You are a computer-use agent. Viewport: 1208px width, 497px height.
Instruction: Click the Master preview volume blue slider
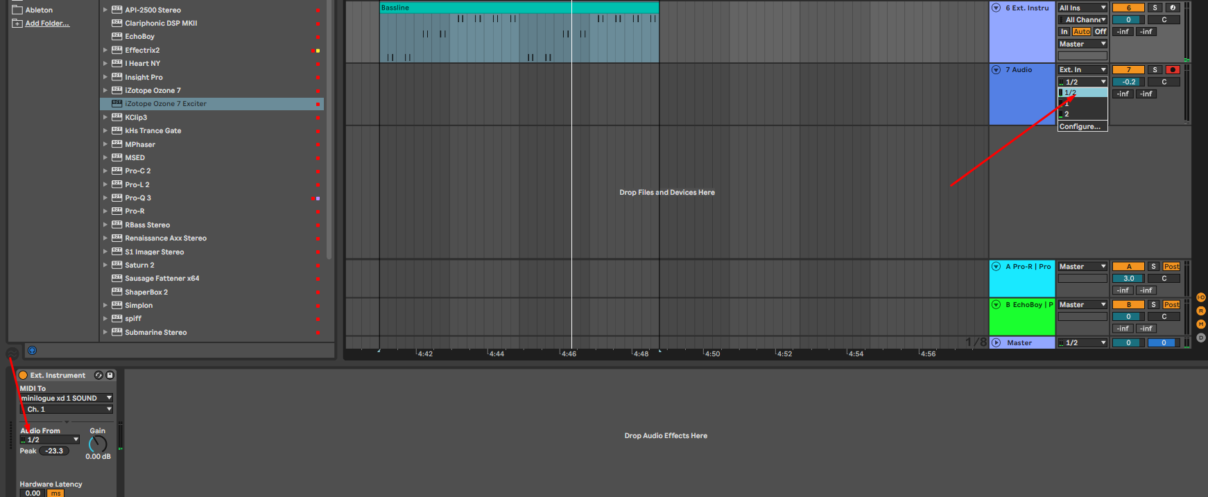pyautogui.click(x=1164, y=343)
